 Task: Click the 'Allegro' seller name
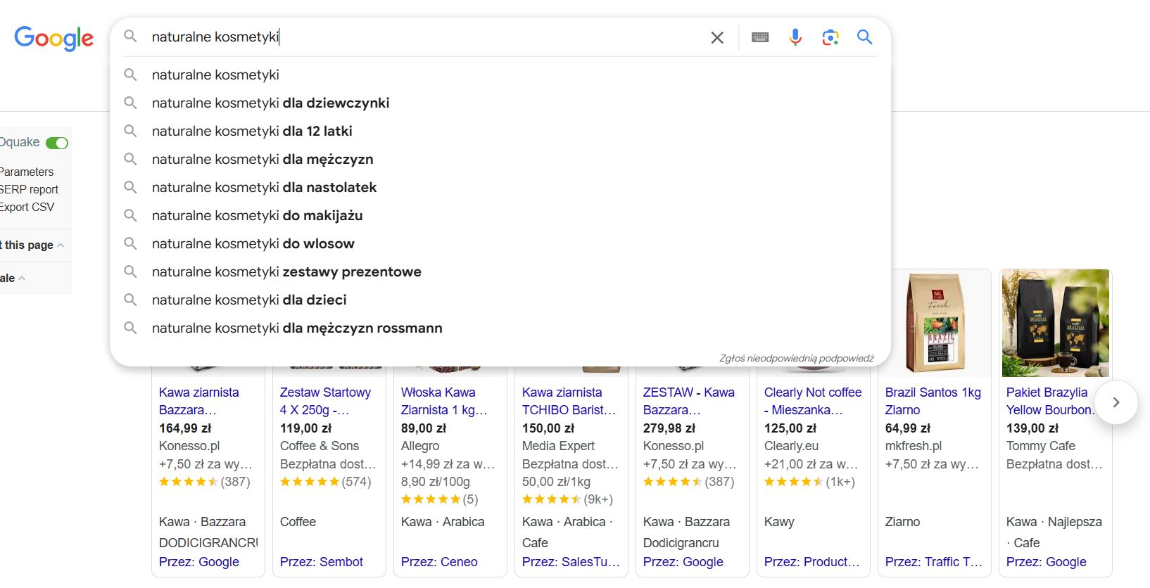point(420,446)
